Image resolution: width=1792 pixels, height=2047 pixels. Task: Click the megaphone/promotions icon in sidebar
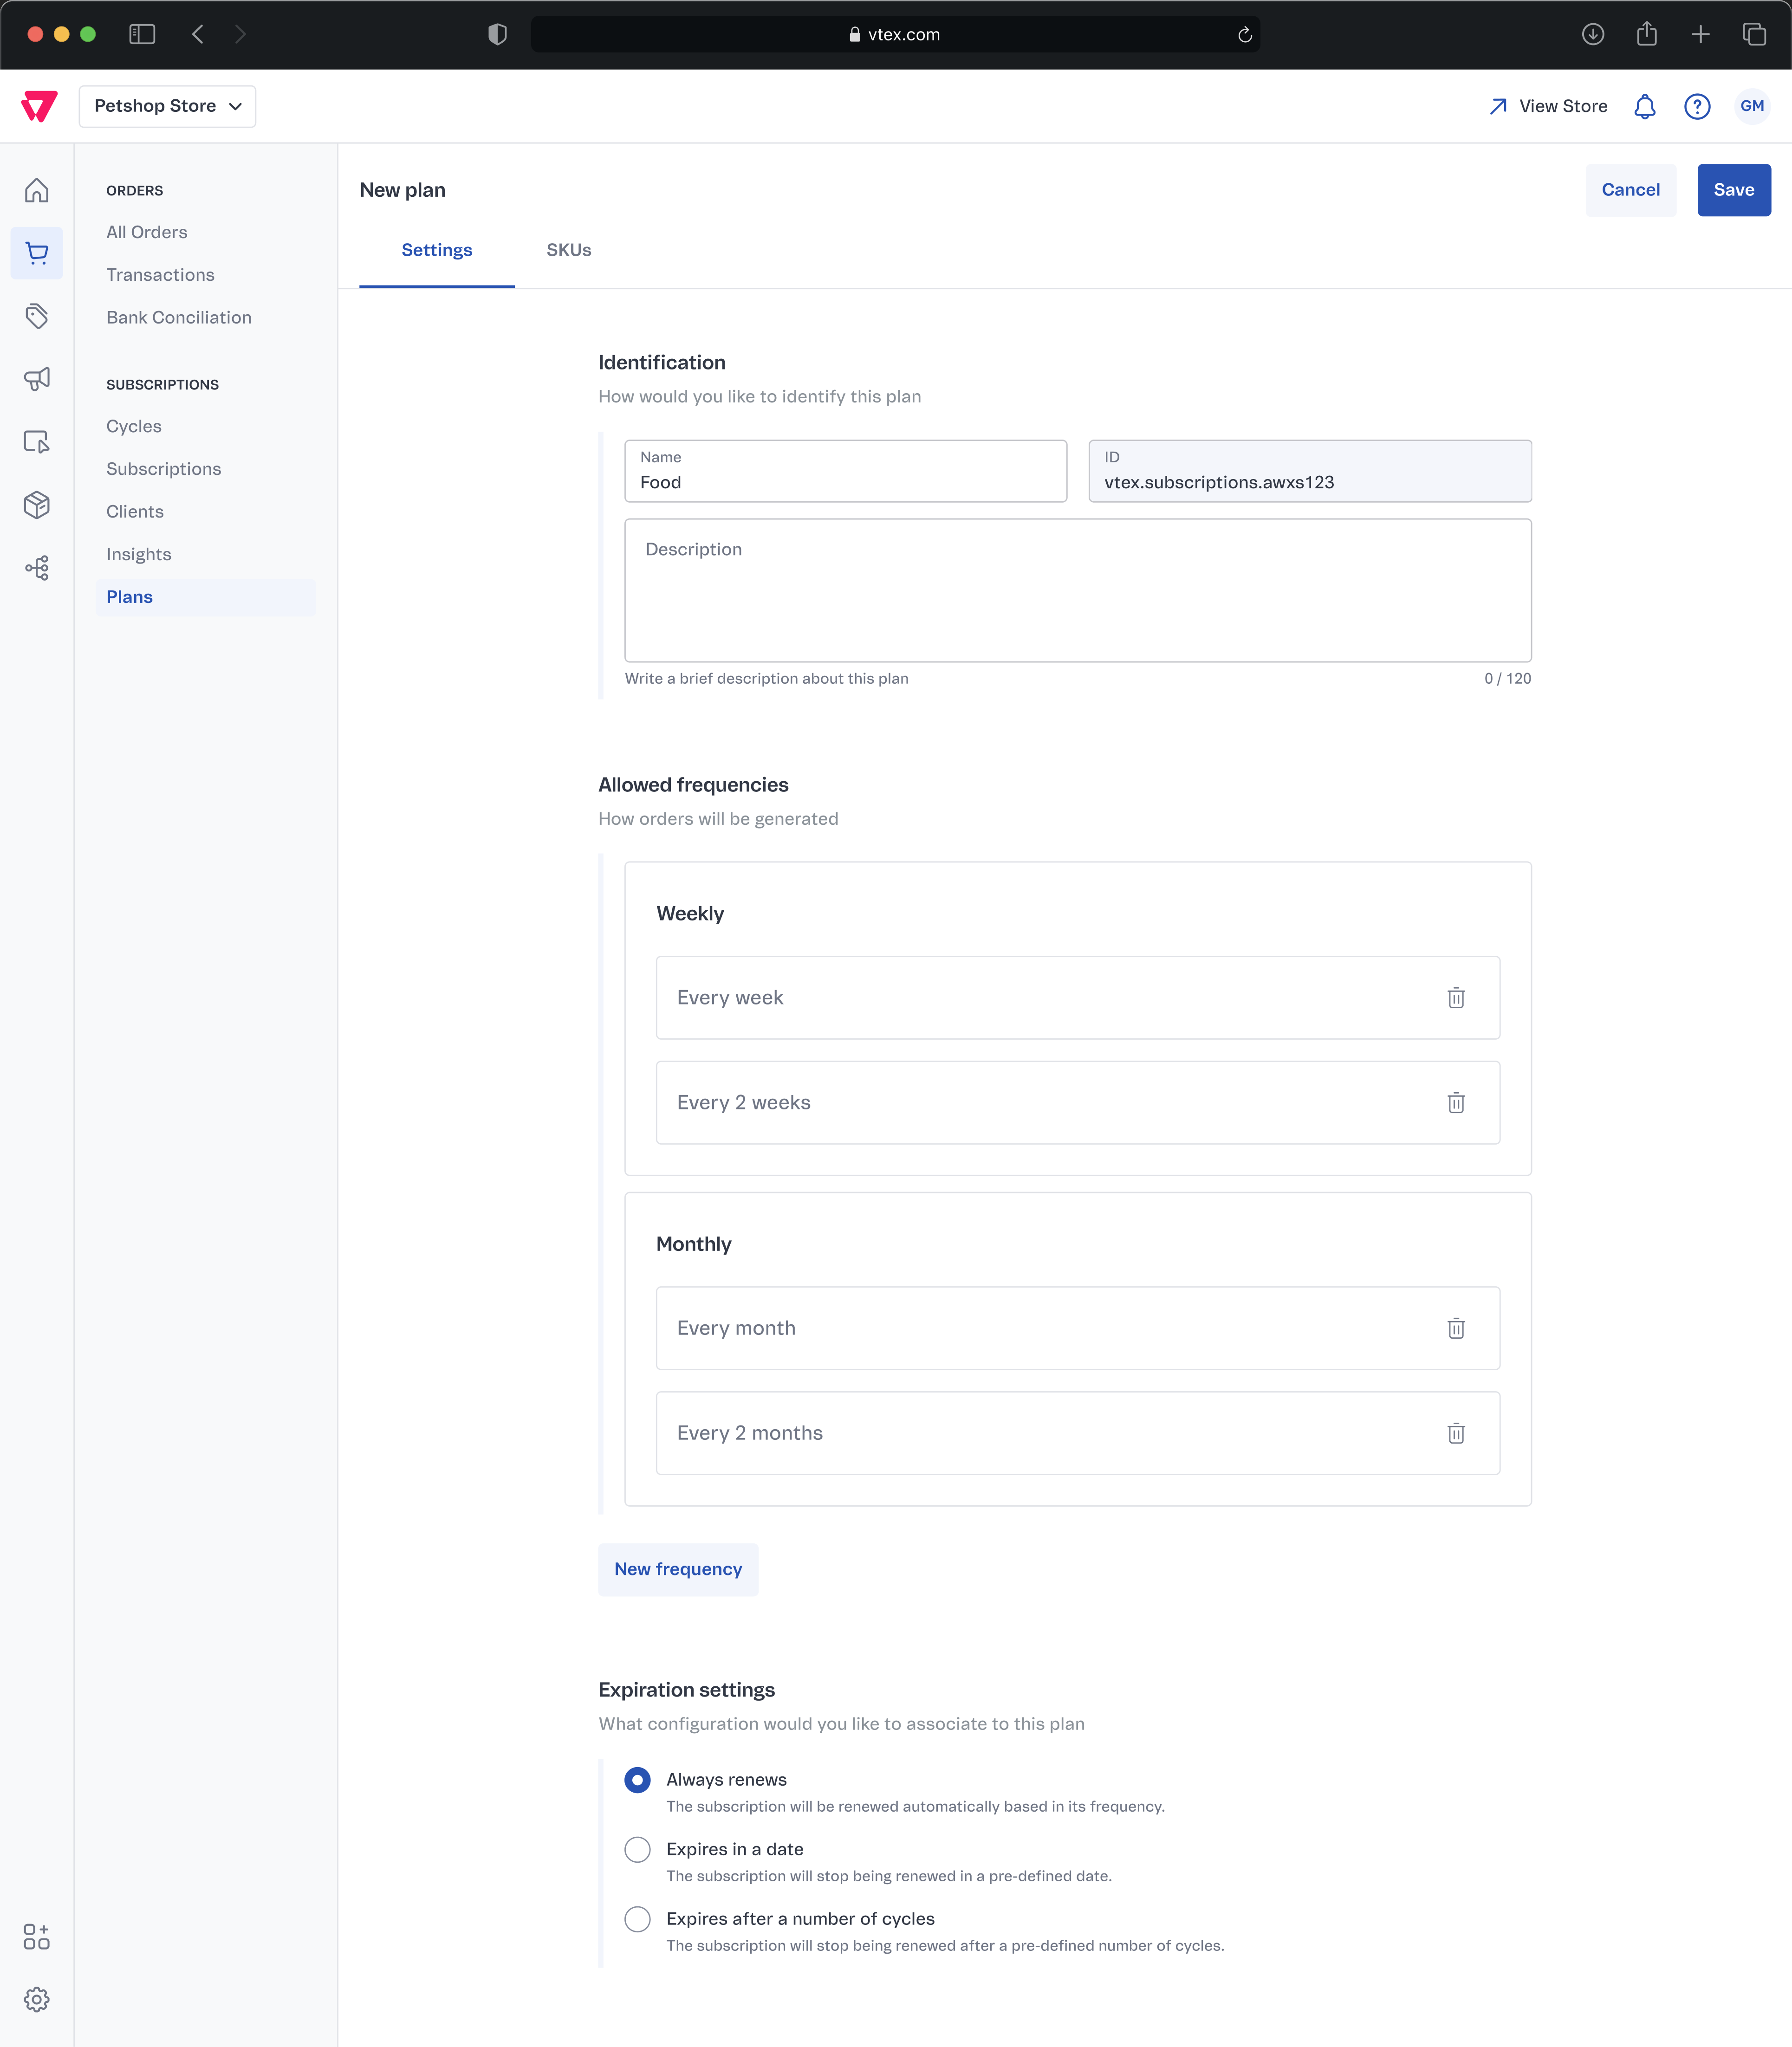coord(39,380)
